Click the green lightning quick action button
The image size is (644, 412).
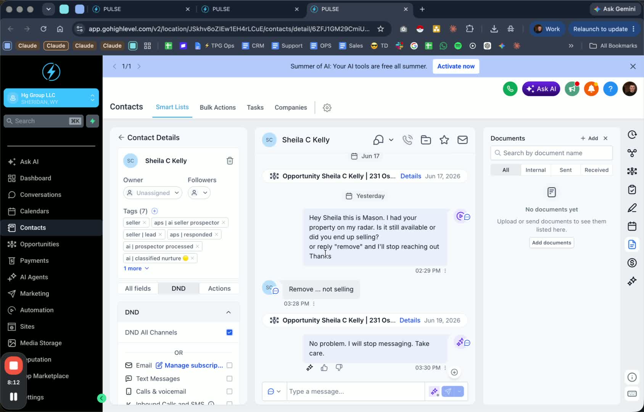click(x=92, y=121)
